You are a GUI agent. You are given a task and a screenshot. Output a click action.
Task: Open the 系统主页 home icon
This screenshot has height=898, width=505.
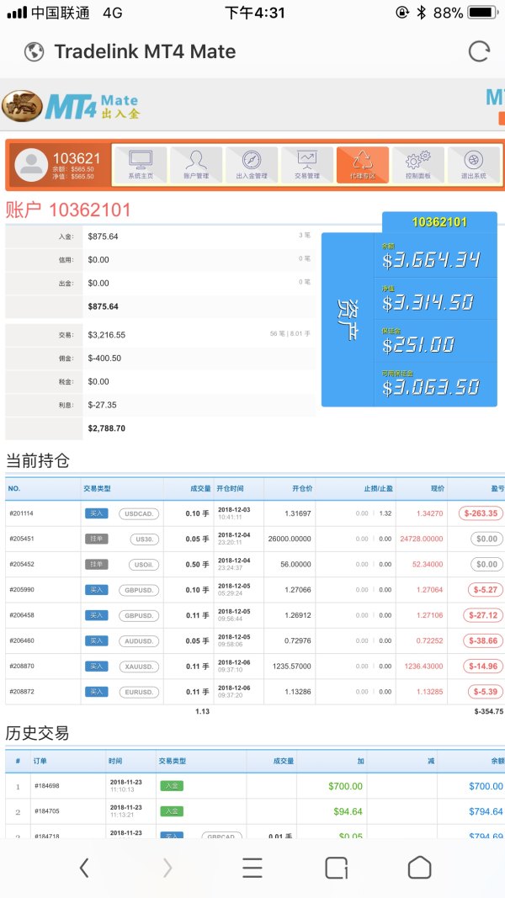tap(141, 164)
